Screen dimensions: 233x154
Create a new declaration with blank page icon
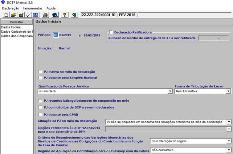[6, 15]
